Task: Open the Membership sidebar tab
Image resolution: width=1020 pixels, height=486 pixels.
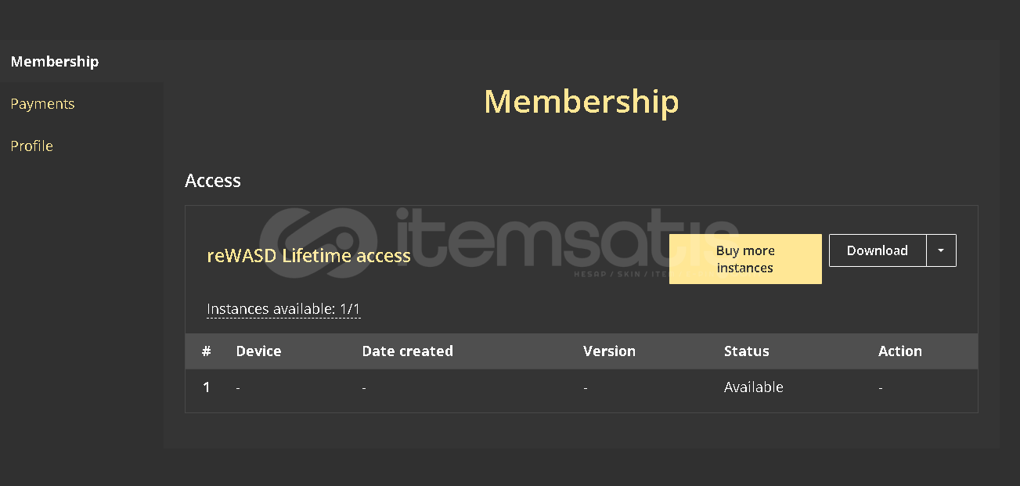Action: (x=55, y=62)
